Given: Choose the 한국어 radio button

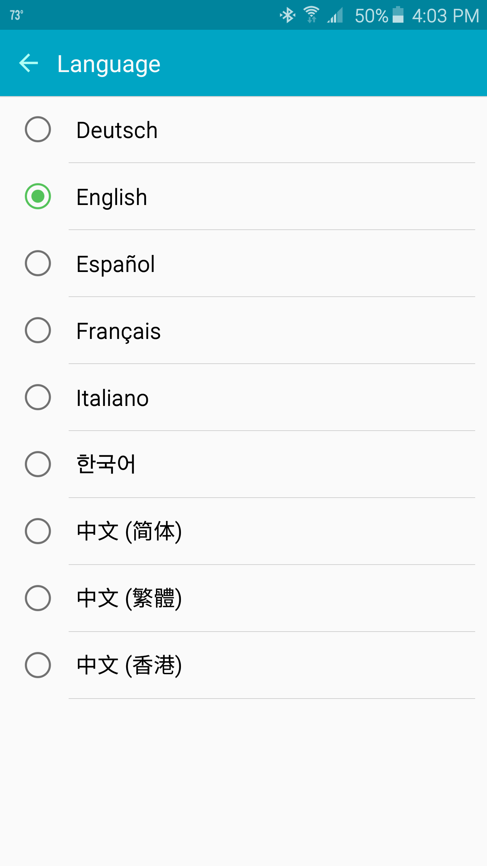Looking at the screenshot, I should point(38,464).
